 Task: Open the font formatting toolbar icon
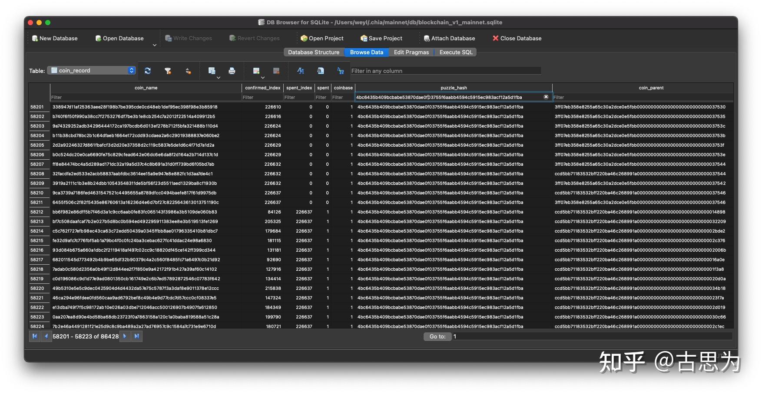[300, 71]
